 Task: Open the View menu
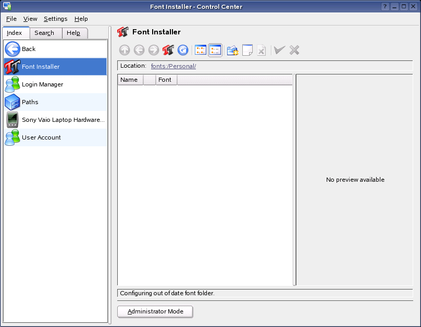pos(30,19)
